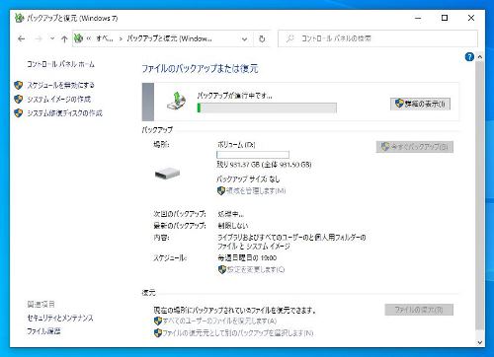Click the D: volume usage bar
The height and width of the screenshot is (357, 494).
[x=253, y=154]
